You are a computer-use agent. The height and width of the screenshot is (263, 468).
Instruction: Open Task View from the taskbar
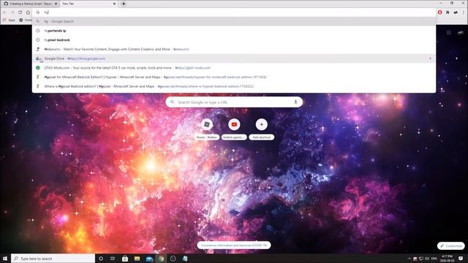113,259
